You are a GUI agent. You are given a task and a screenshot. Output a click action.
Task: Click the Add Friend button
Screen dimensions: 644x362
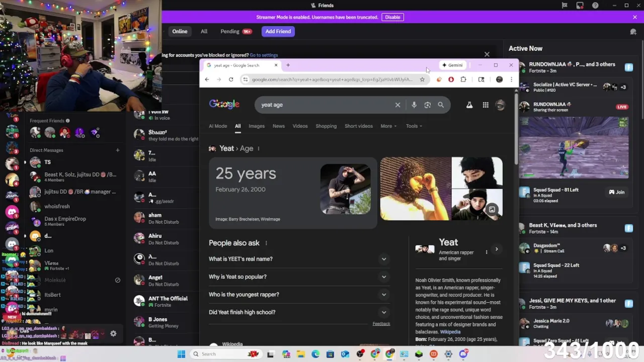(x=278, y=31)
